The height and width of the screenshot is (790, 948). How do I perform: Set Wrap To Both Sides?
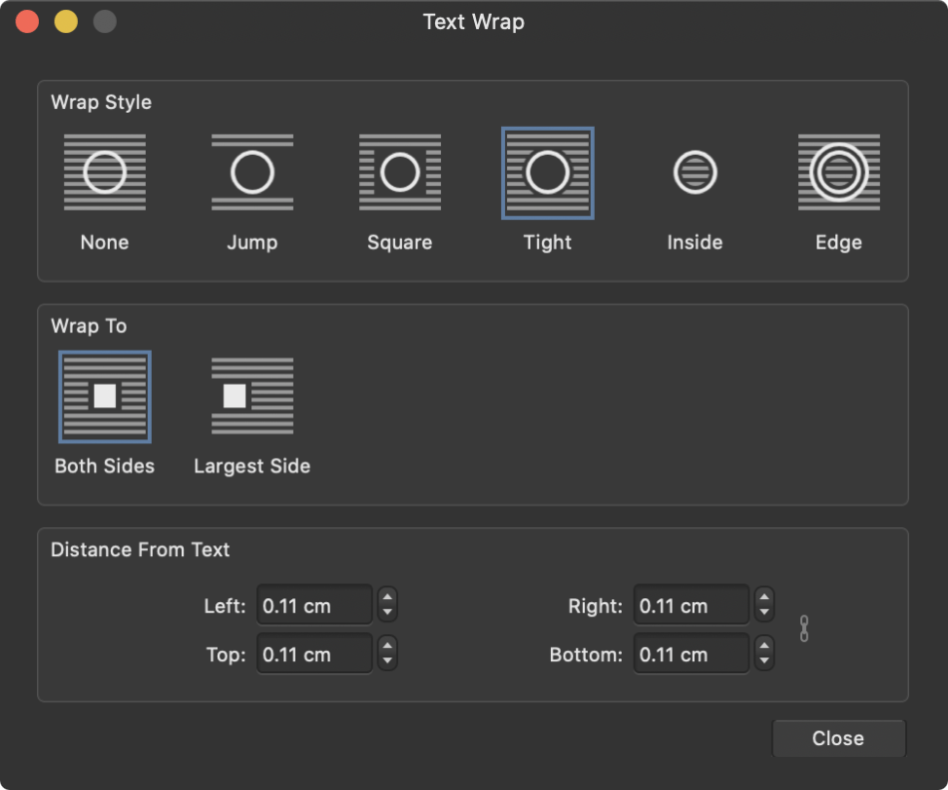105,396
